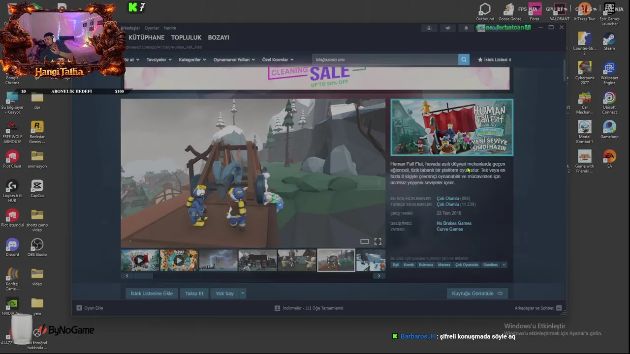Open the Forza desktop shortcut
Screen dimensions: 630x354
click(535, 12)
